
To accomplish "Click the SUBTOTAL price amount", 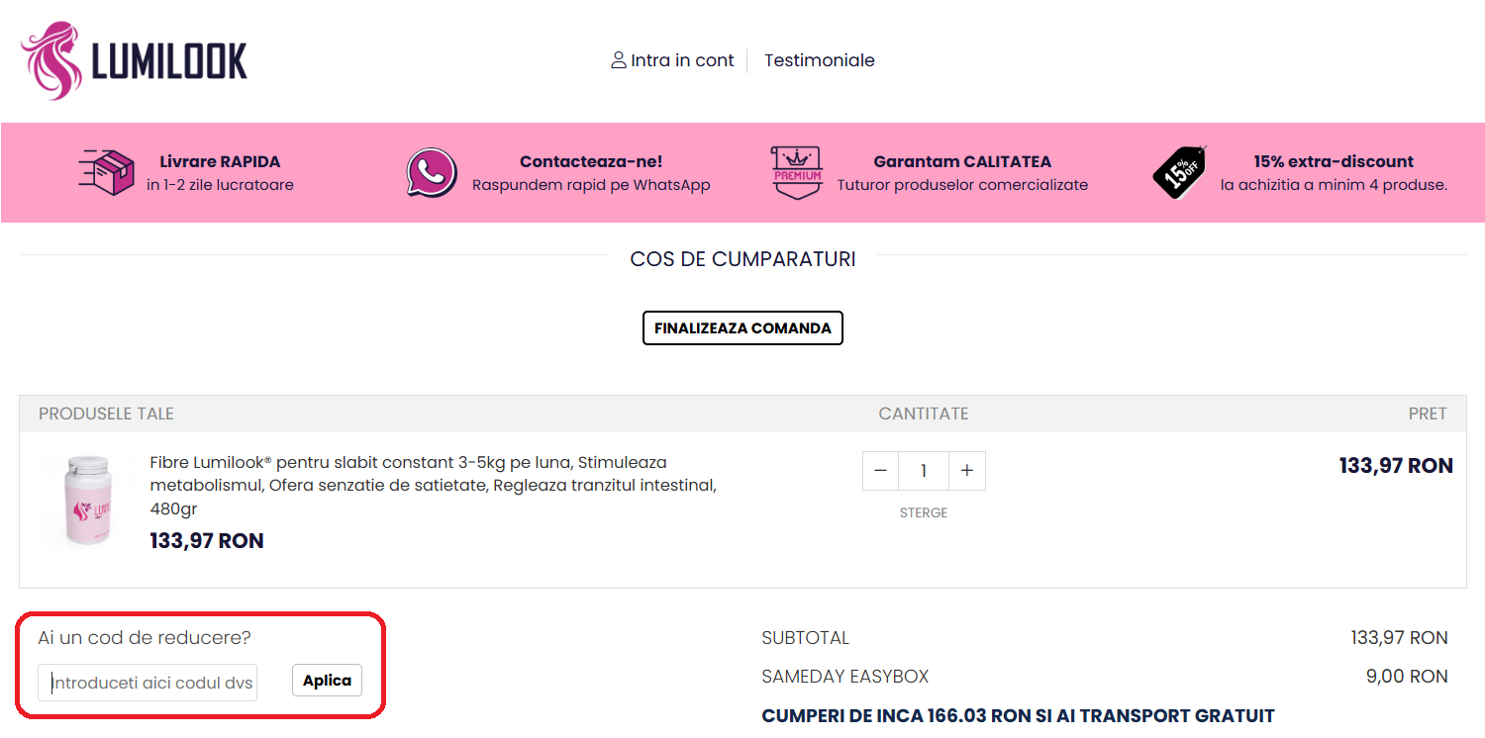I will (1399, 637).
